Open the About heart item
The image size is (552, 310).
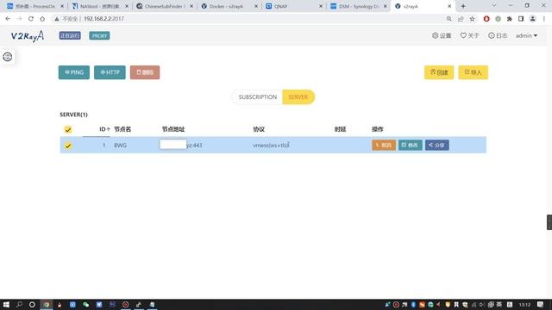point(469,35)
